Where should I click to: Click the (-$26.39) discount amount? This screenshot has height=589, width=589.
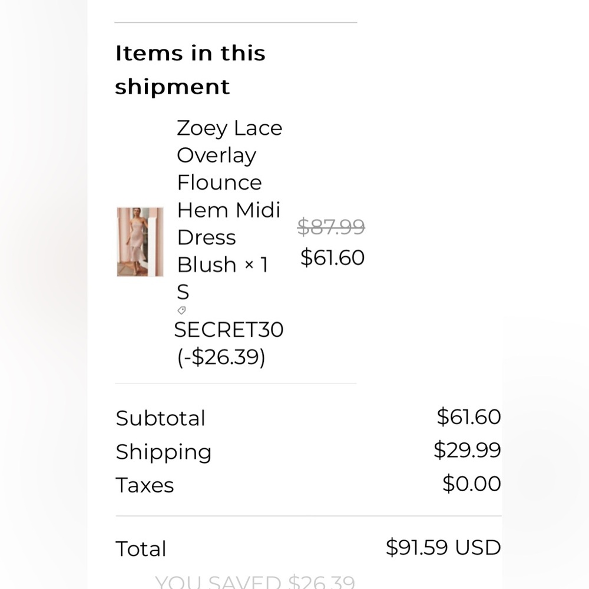point(221,357)
